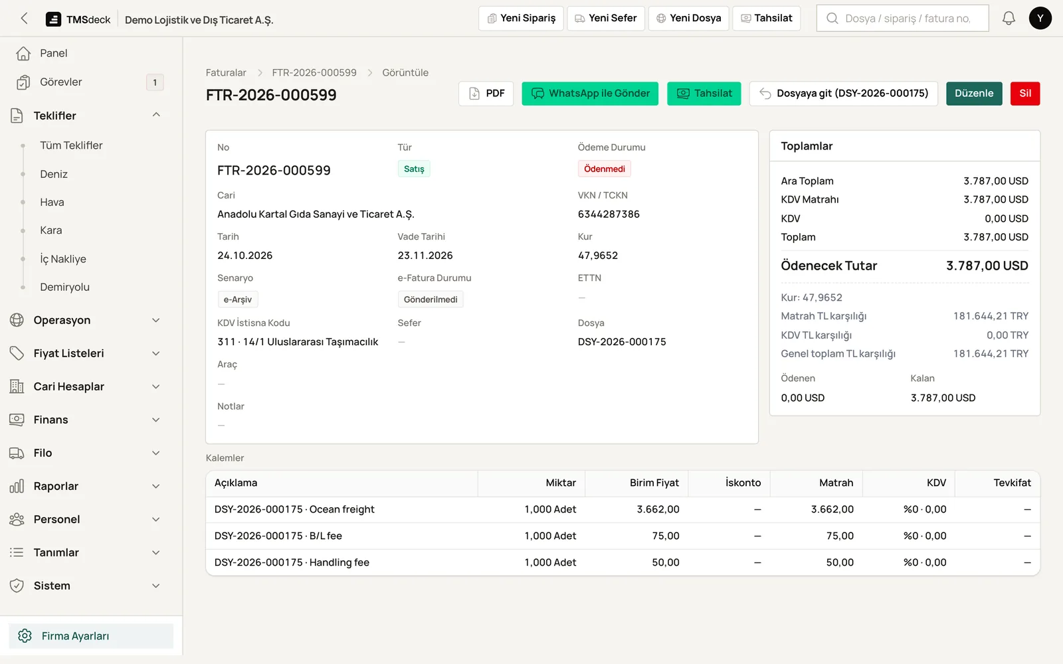Focus the Dosya / sipariş search field
Screen dimensions: 1063x664
coord(902,19)
